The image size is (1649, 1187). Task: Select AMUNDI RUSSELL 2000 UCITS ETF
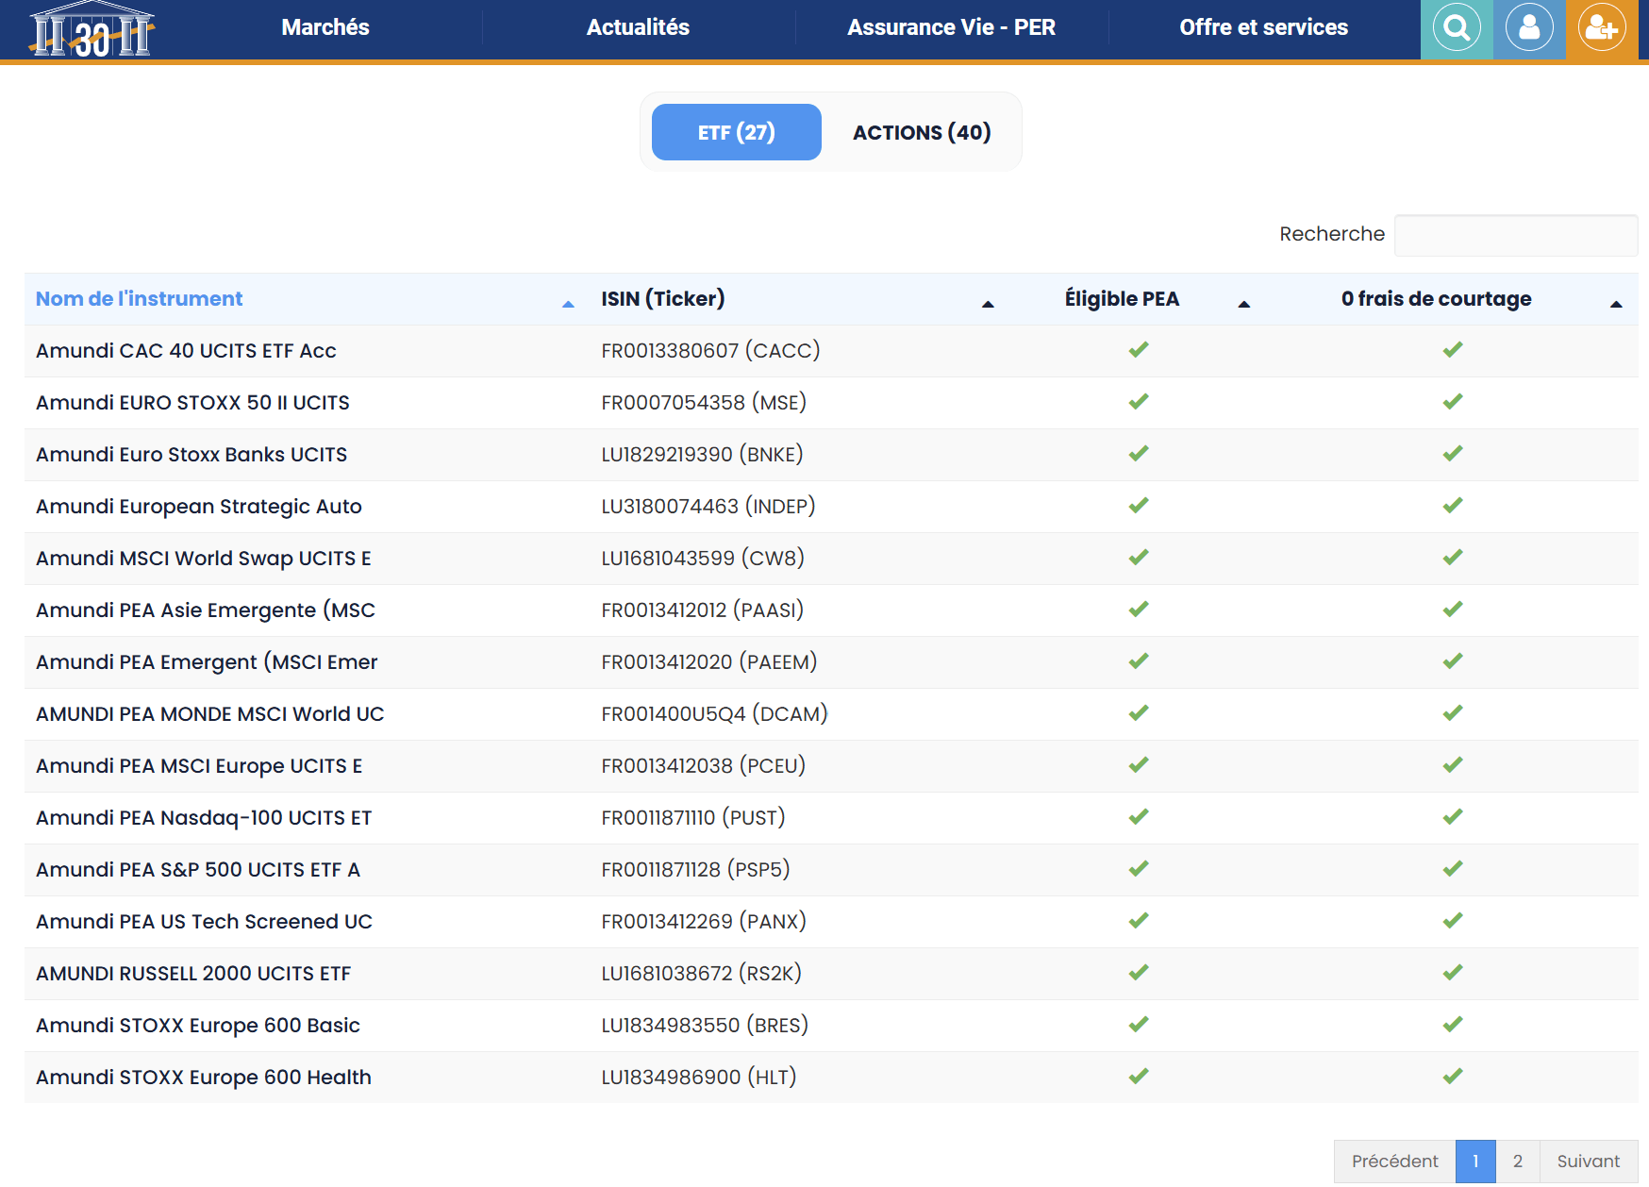193,974
